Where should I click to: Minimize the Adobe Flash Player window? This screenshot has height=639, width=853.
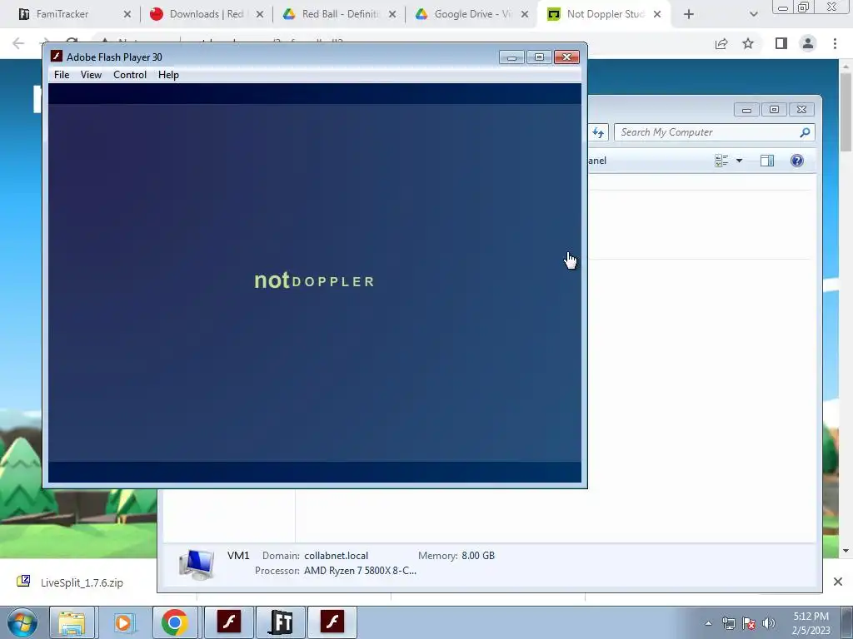[x=511, y=57]
